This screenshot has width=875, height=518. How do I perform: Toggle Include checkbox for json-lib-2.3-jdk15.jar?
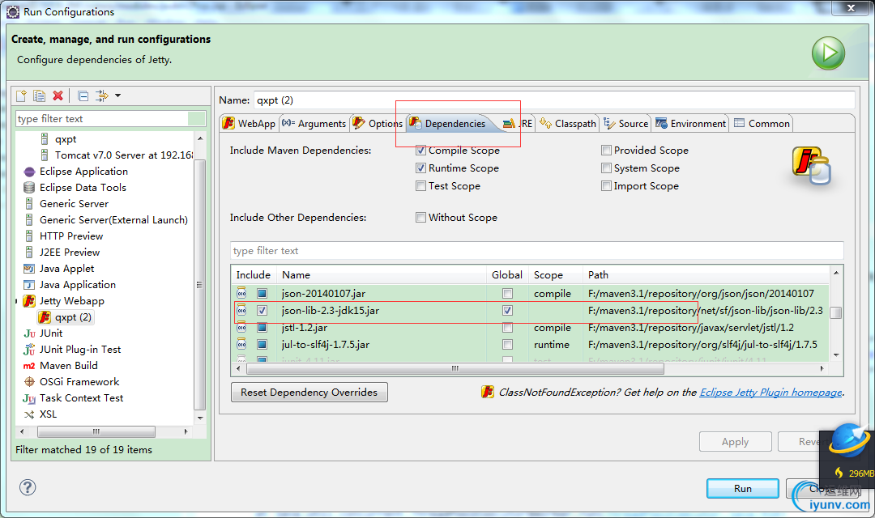262,311
